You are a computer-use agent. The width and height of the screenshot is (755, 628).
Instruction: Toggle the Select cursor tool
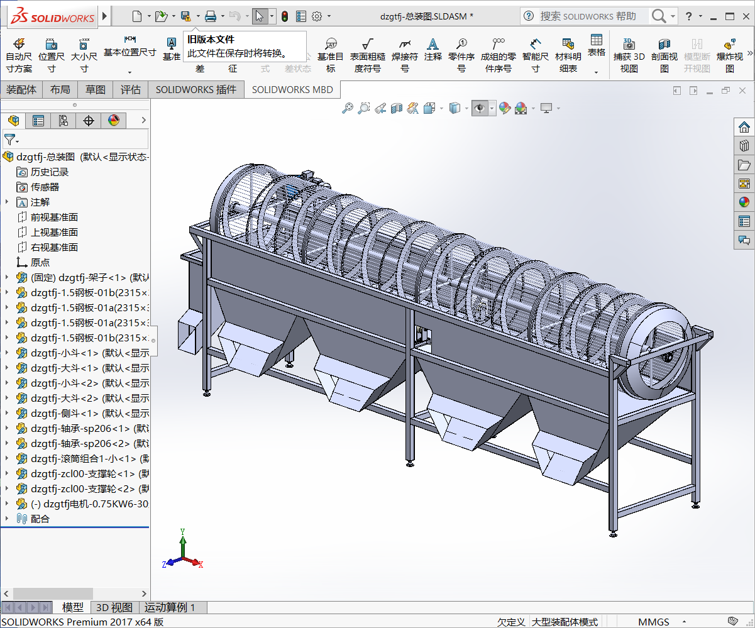coord(259,16)
